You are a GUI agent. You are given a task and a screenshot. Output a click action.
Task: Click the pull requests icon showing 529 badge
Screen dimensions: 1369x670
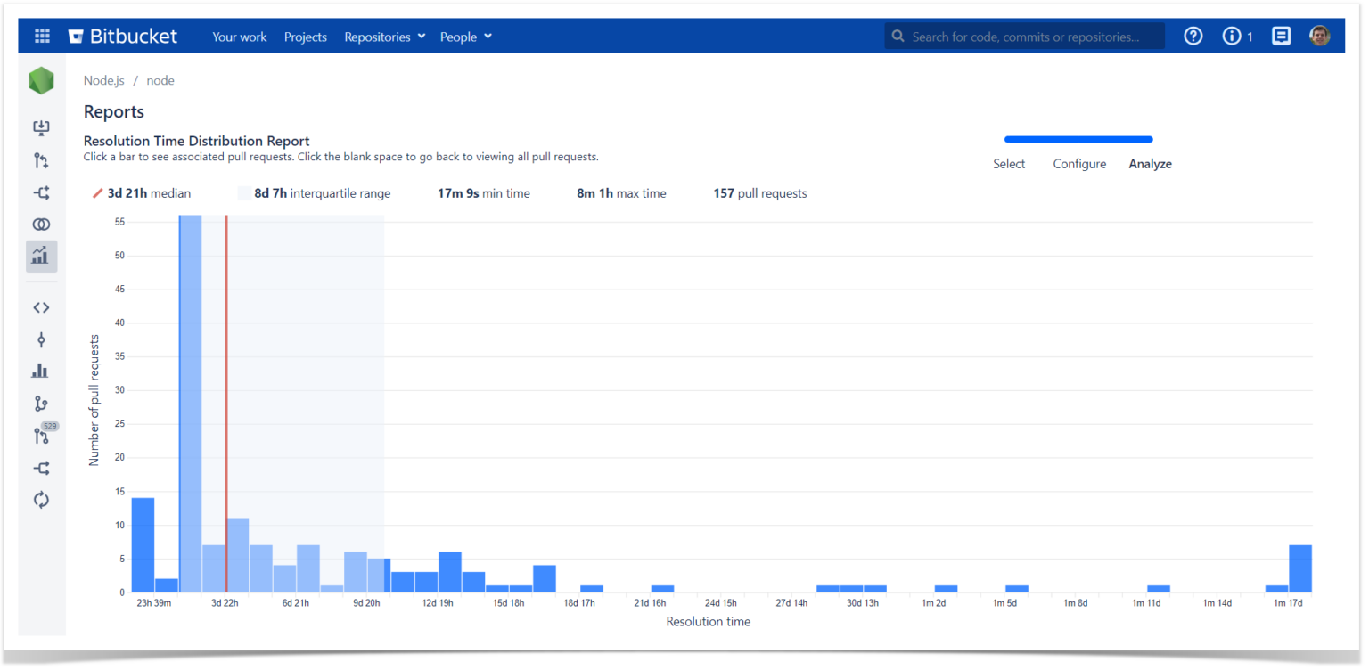click(41, 435)
